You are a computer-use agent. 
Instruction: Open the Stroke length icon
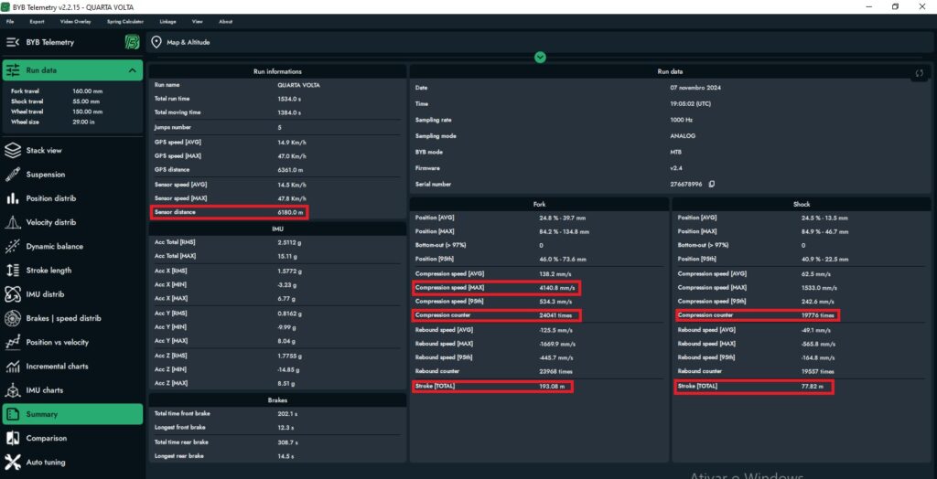(13, 270)
